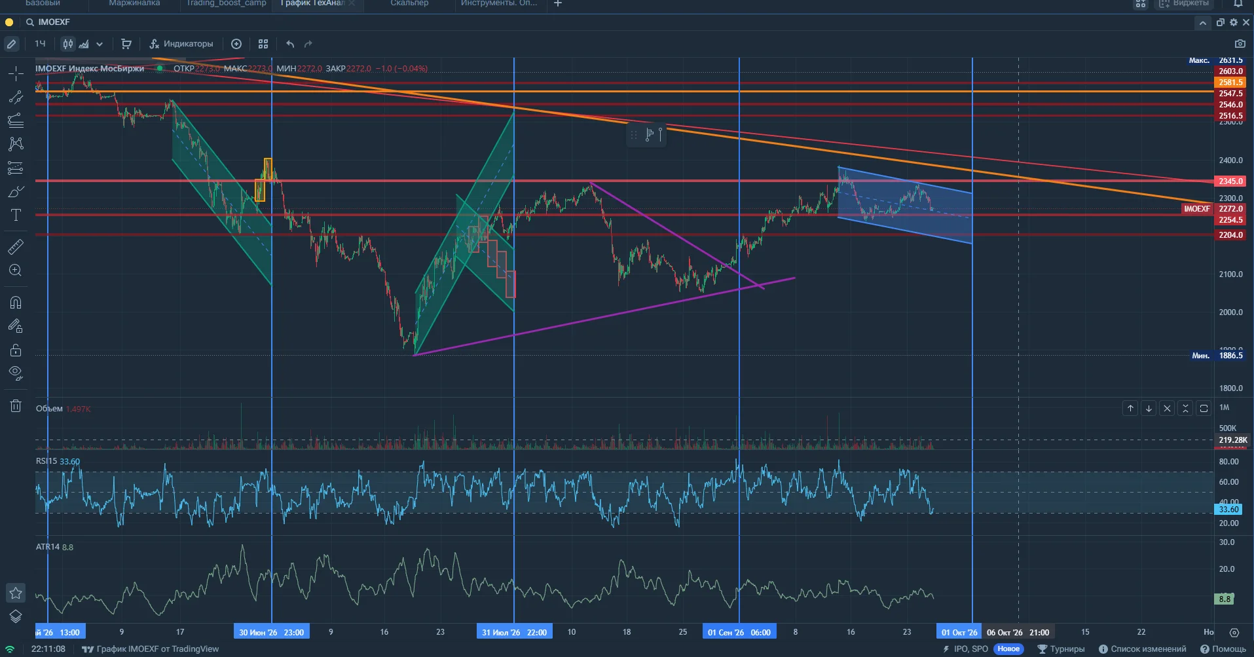Screen dimensions: 1254x657
Task: Open the forecasting and measurement tools
Action: point(16,168)
